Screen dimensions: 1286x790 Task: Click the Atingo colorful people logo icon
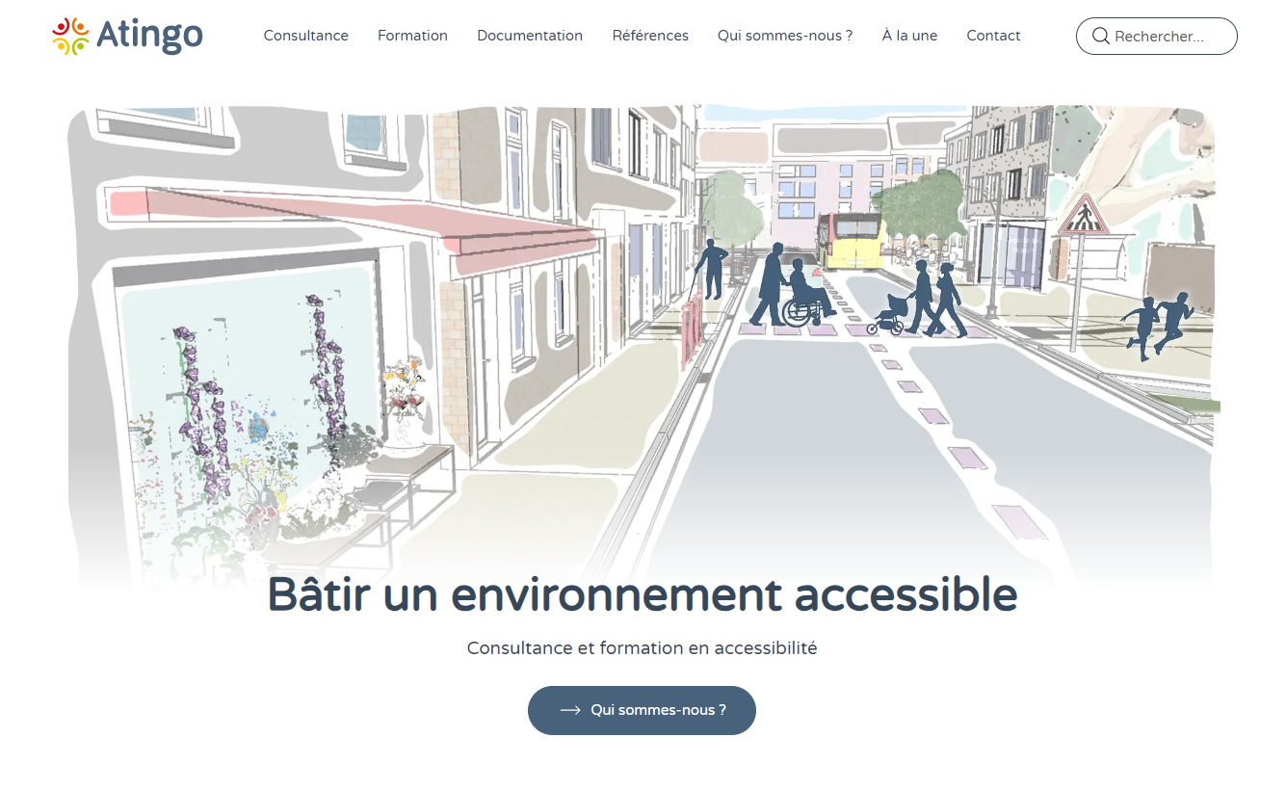[70, 36]
